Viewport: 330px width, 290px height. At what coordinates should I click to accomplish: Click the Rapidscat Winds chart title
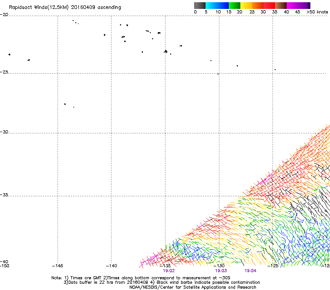tap(65, 8)
